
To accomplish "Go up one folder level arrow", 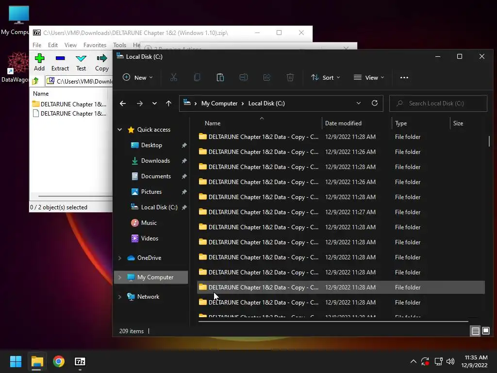I will [168, 103].
